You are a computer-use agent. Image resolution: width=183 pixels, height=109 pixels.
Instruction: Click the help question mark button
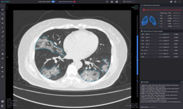[x=117, y=2]
